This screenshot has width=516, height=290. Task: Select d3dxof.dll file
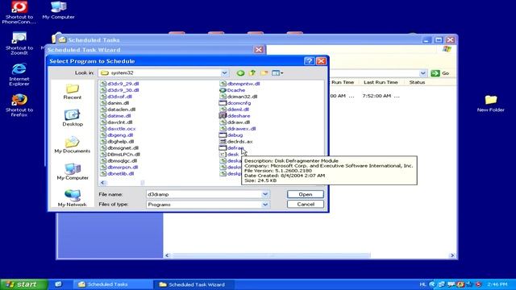[116, 97]
